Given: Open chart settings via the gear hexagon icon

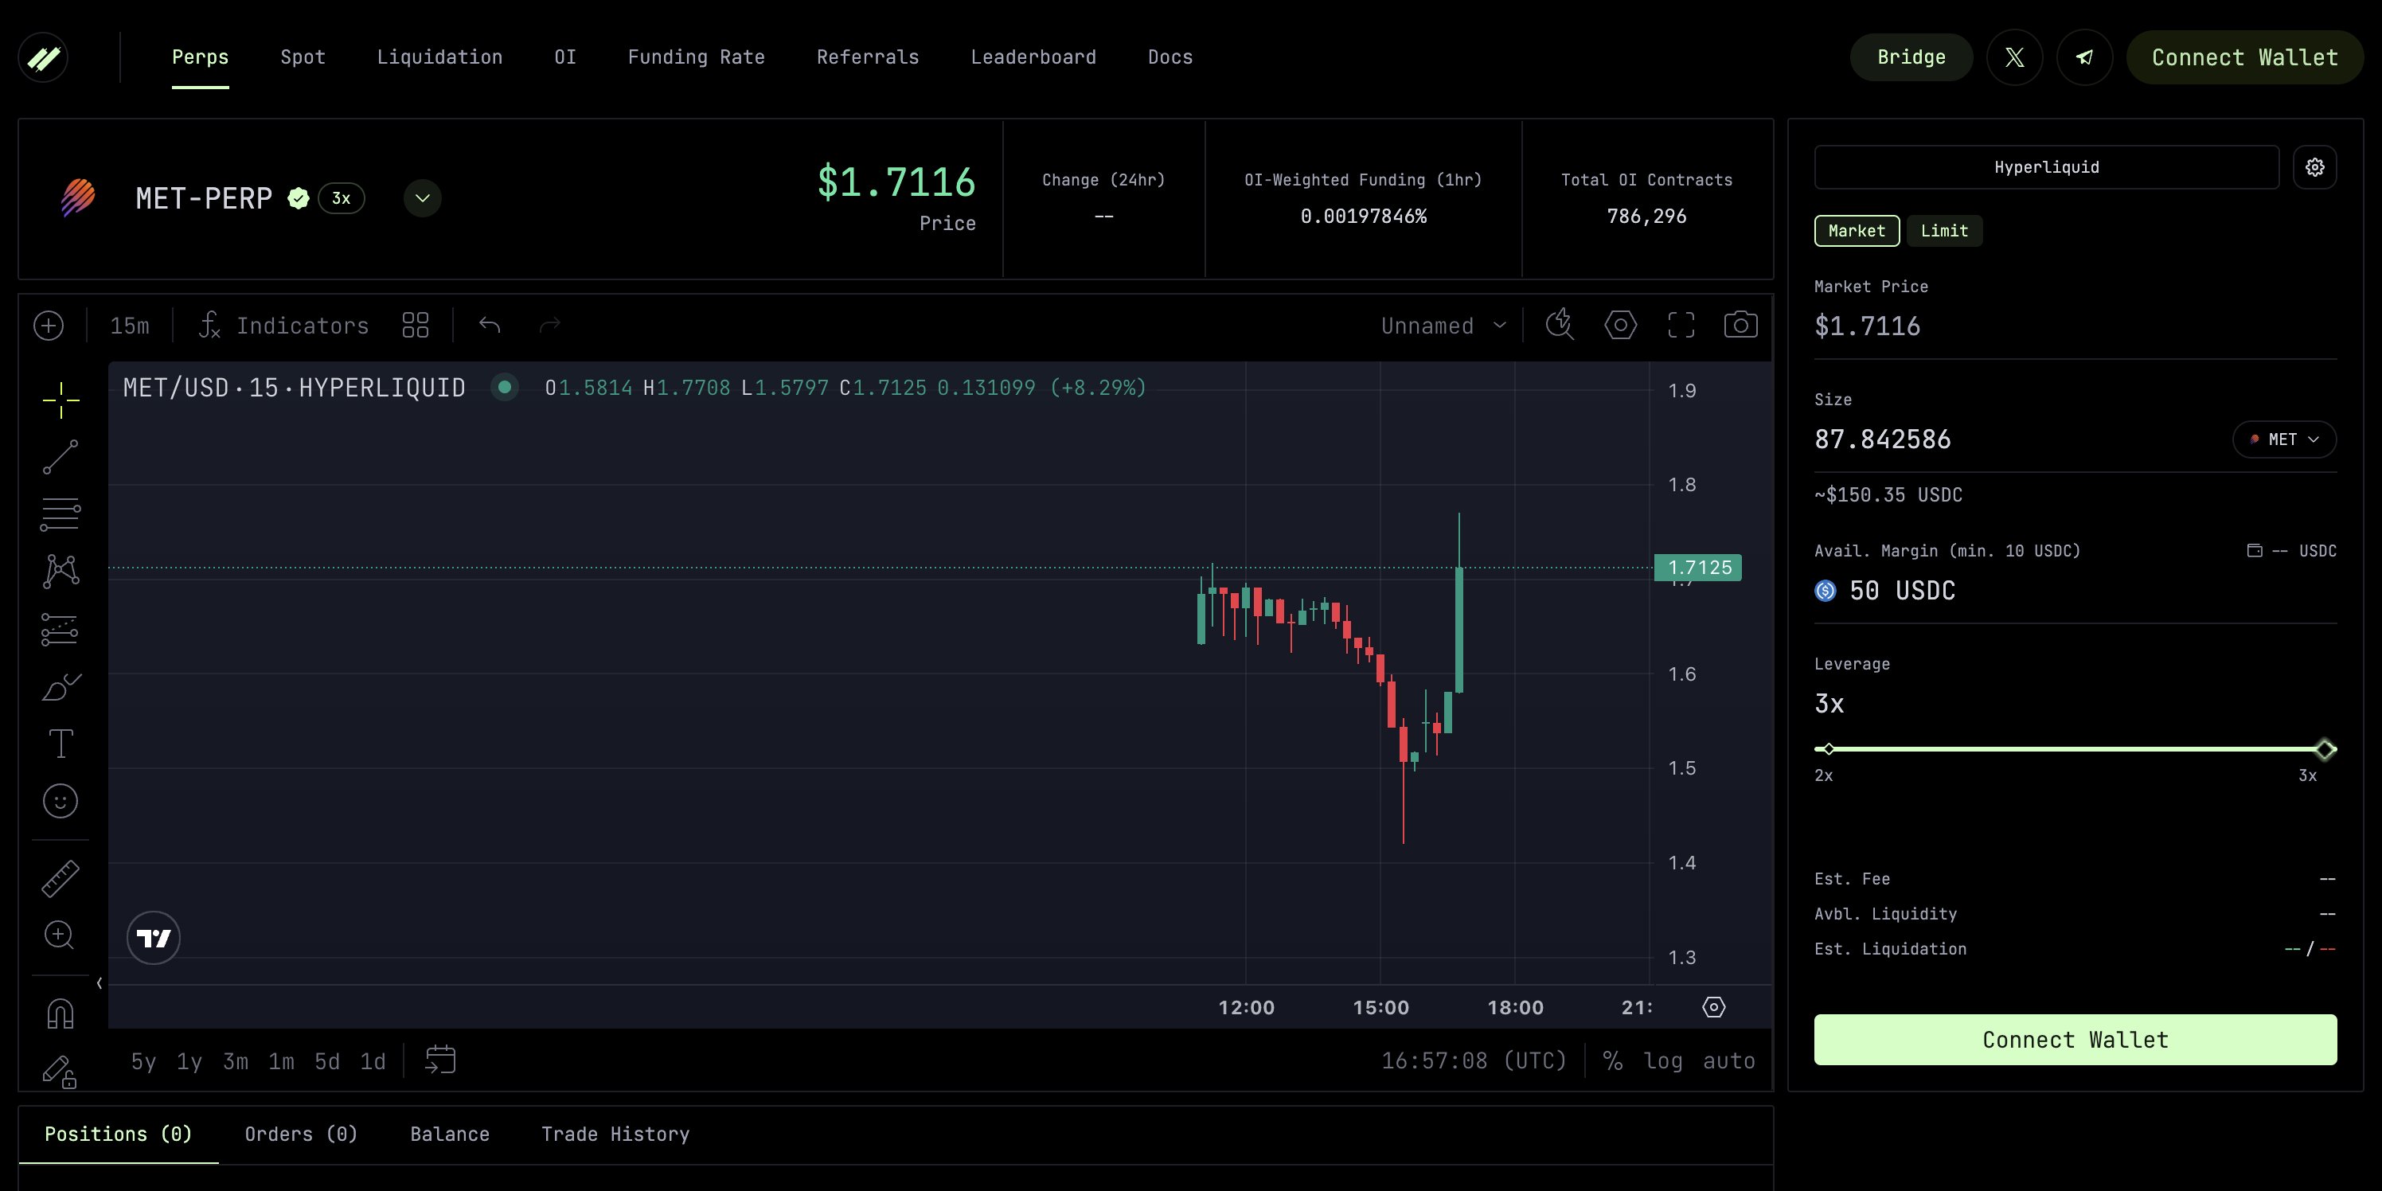Looking at the screenshot, I should tap(1620, 325).
